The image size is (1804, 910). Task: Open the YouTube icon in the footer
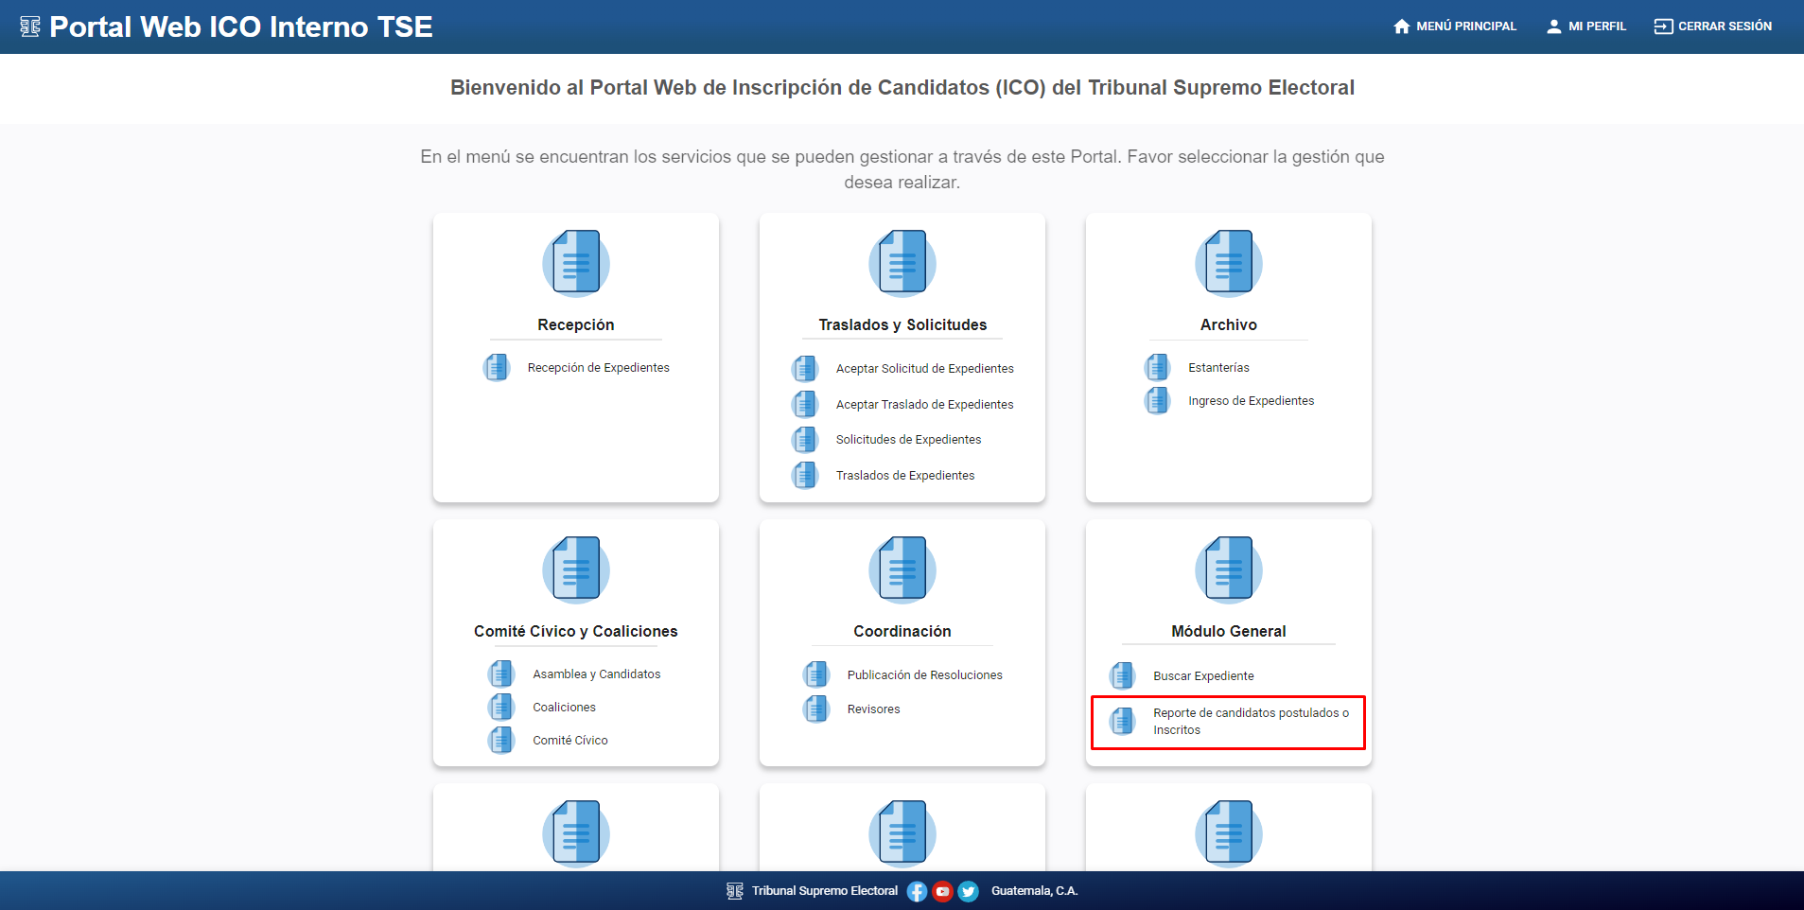942,890
